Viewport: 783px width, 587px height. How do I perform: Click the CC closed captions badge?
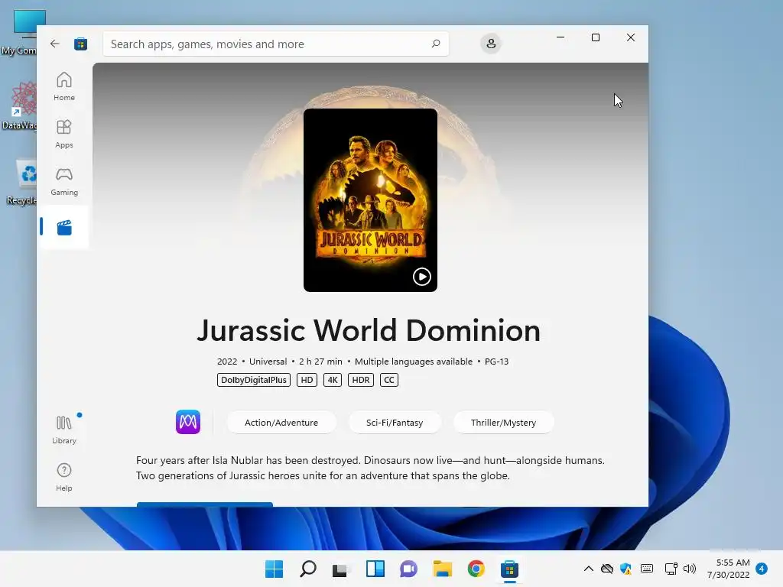[x=389, y=380]
